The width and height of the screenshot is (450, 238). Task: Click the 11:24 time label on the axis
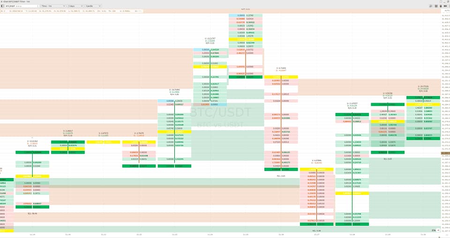[210, 235]
